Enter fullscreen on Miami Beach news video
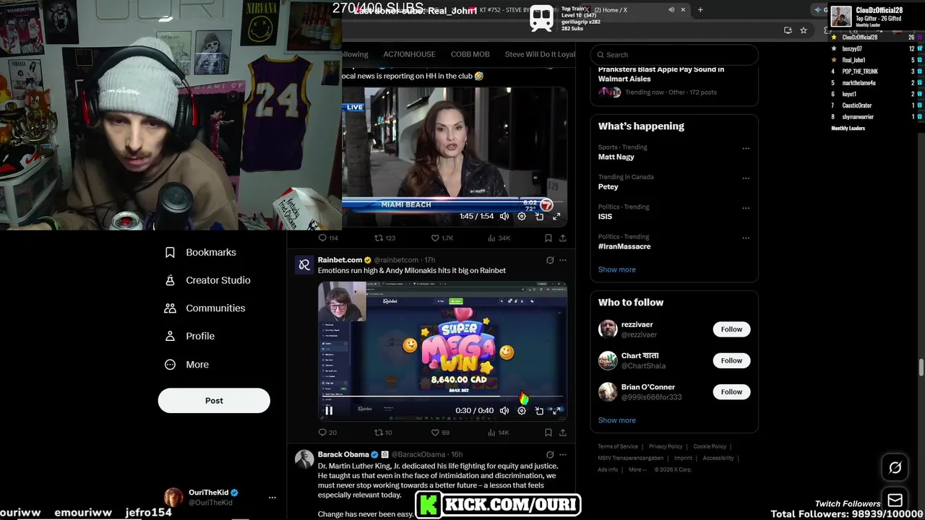The image size is (925, 520). [556, 216]
